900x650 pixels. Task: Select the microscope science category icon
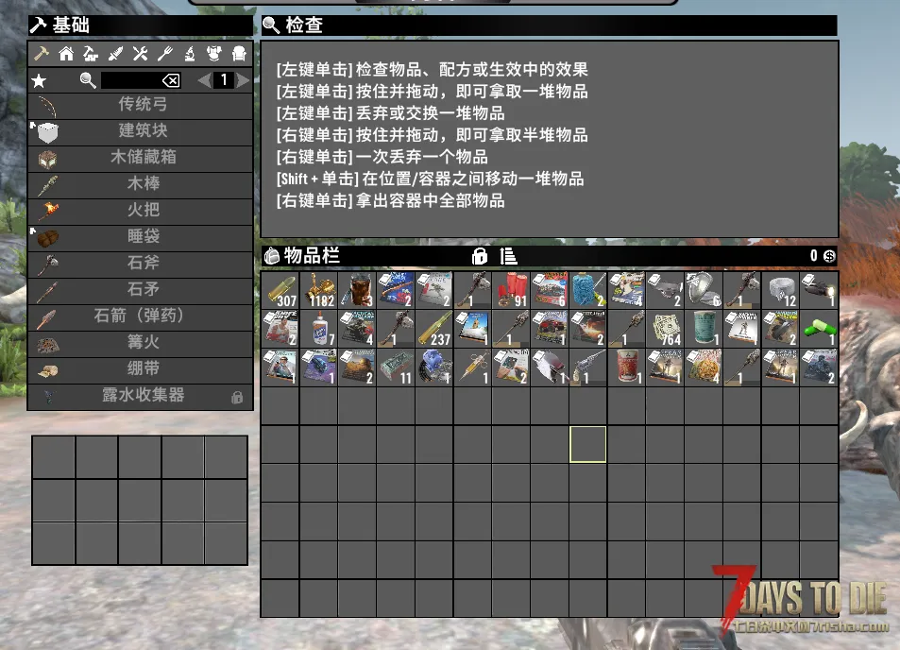(190, 54)
